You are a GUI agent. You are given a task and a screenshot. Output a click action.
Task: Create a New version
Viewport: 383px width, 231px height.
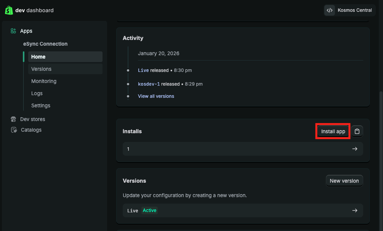(x=344, y=181)
